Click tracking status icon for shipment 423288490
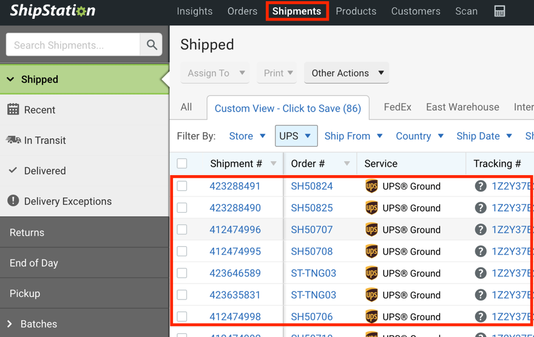Image resolution: width=534 pixels, height=337 pixels. (x=481, y=208)
